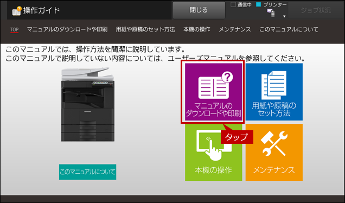This screenshot has width=345, height=203.
Task: Go to 本機の操作 in navigation bar
Action: tap(197, 29)
